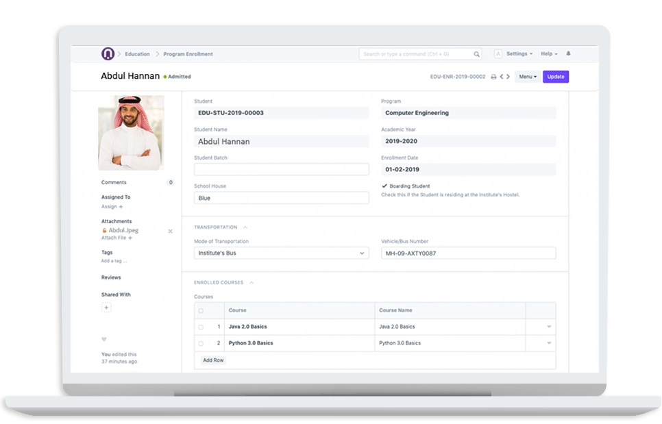Click the search magnifier icon
The height and width of the screenshot is (424, 662).
477,53
